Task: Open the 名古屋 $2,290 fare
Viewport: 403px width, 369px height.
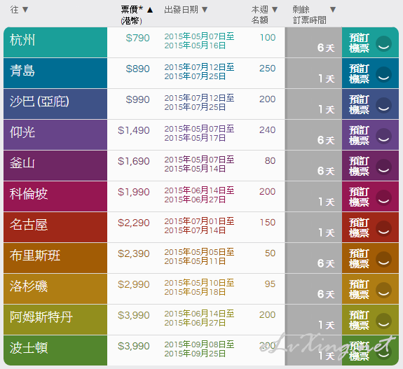Action: 134,223
